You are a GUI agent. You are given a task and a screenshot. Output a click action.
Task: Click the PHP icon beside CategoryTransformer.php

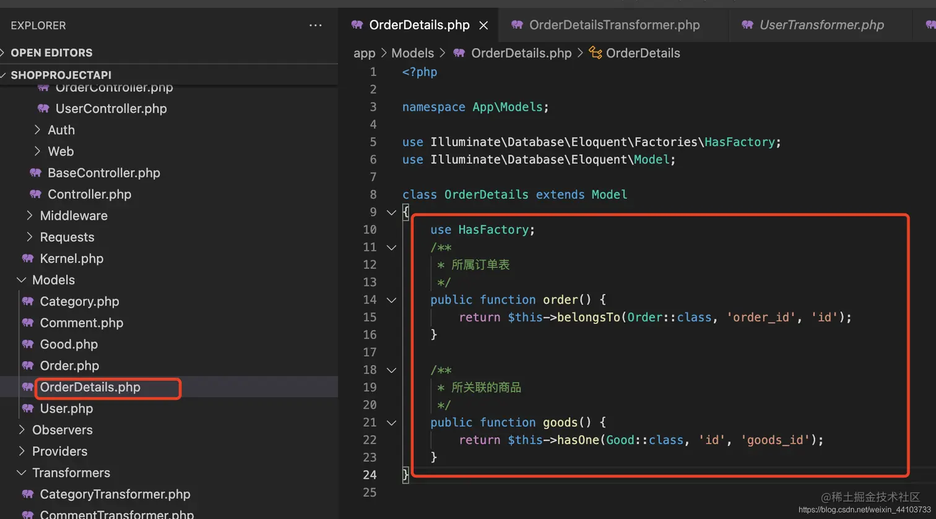click(x=28, y=494)
